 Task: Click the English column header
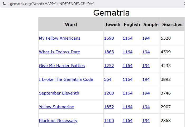[132, 24]
